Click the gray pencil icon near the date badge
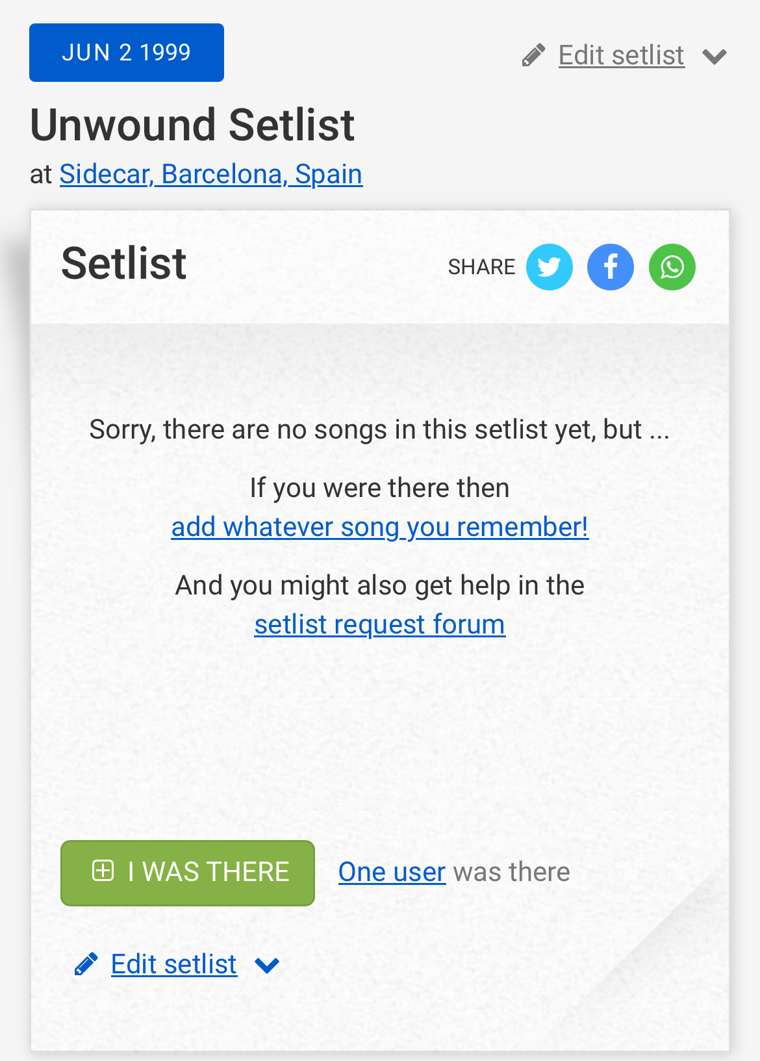 tap(533, 56)
